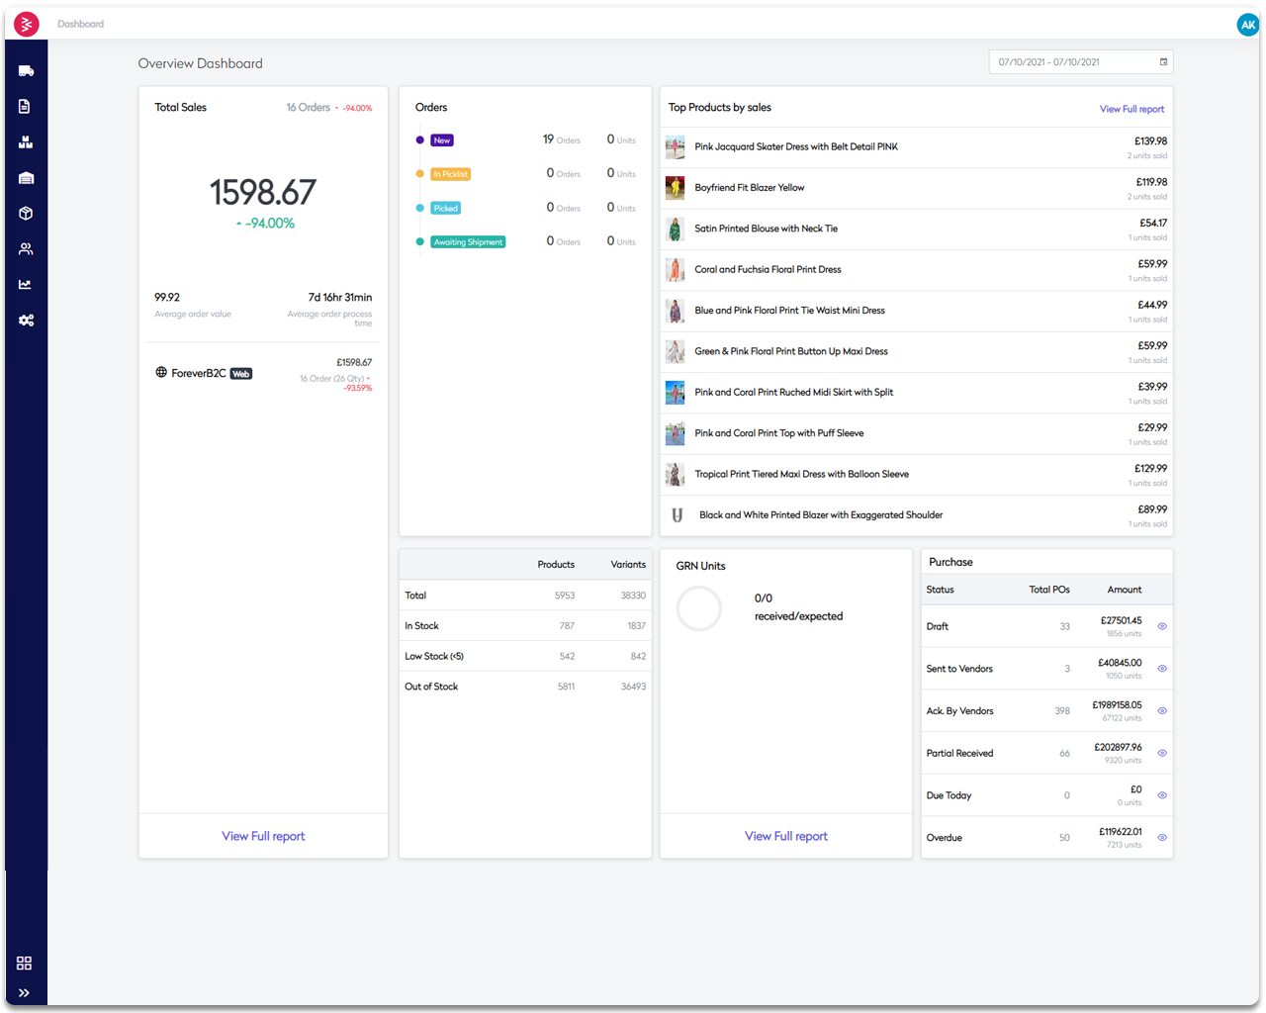Open the date range picker calendar icon
This screenshot has height=1013, width=1266.
pos(1162,61)
